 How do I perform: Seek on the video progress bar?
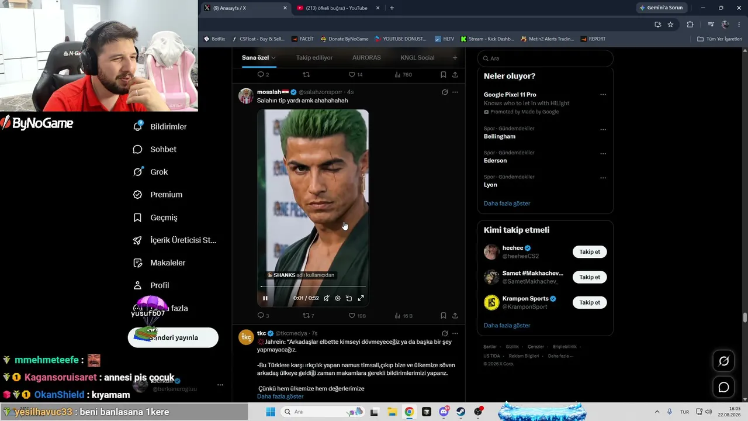(313, 287)
